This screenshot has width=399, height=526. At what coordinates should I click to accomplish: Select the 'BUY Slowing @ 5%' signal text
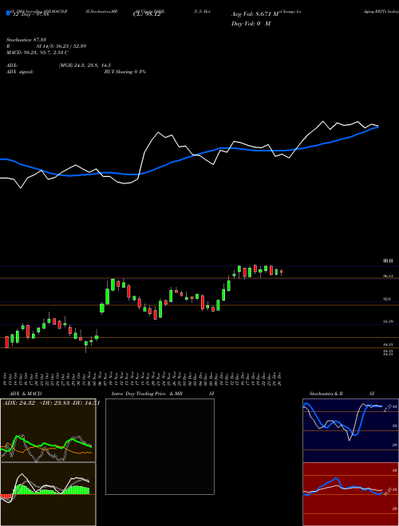(125, 72)
